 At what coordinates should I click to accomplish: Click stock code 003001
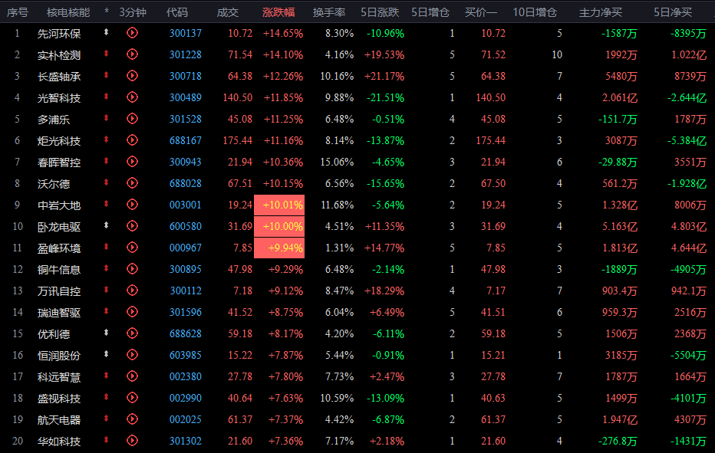[x=185, y=205]
